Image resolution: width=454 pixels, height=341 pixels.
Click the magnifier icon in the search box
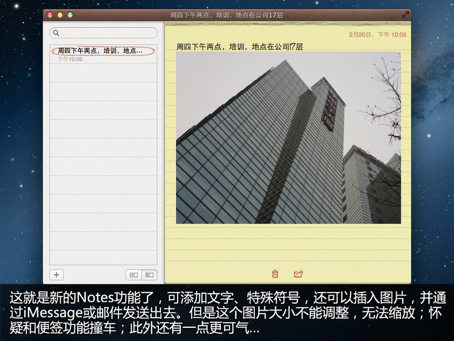[56, 33]
